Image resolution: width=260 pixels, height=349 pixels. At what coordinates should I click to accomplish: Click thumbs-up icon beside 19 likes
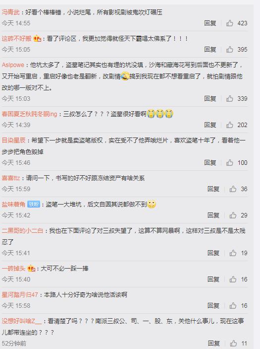pyautogui.click(x=233, y=253)
